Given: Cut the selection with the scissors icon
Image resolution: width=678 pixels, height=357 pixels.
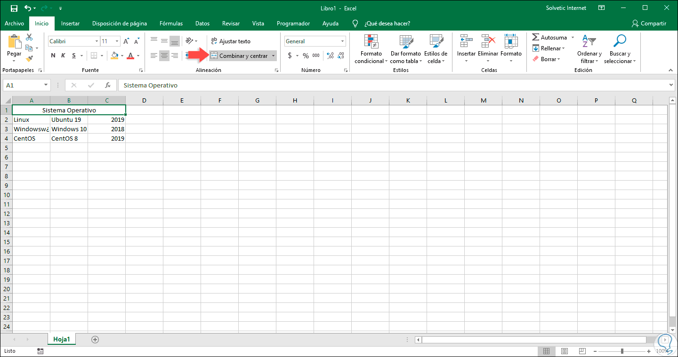Looking at the screenshot, I should click(x=29, y=37).
